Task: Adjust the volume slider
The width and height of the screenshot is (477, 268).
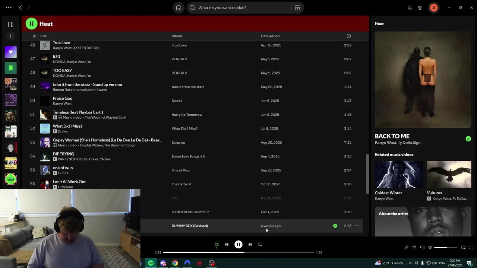Action: tap(446, 248)
